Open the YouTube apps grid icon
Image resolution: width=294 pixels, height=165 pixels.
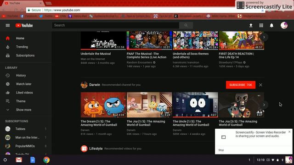coord(261,25)
